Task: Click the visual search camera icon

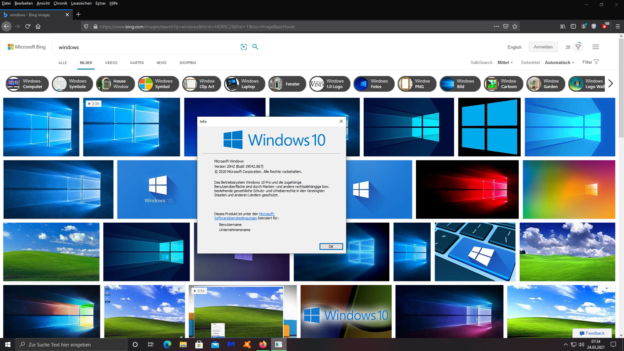Action: (244, 47)
